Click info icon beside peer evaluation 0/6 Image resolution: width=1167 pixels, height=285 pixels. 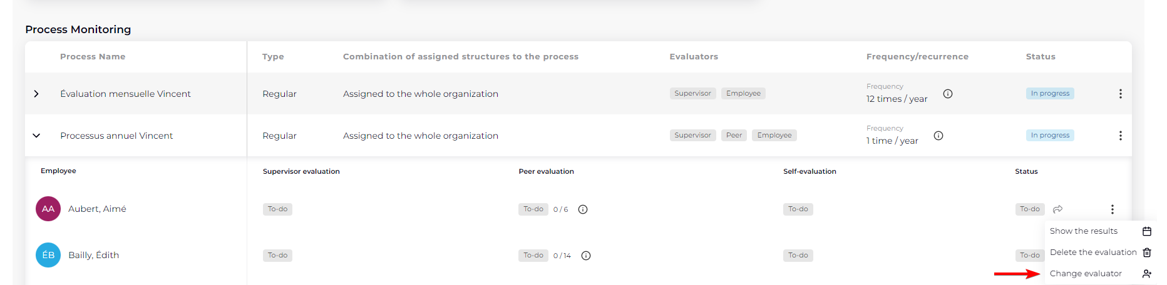(x=583, y=209)
